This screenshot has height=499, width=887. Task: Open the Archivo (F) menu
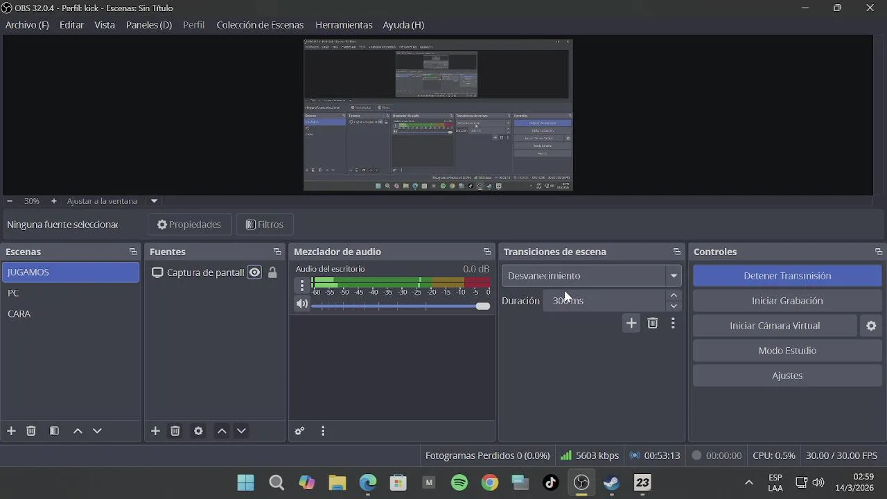point(27,25)
